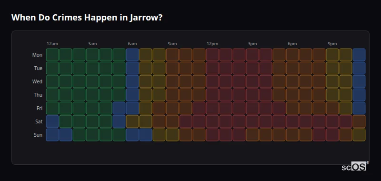Click the Sunday 7am blue cell
Image resolution: width=381 pixels, height=181 pixels.
pos(146,135)
